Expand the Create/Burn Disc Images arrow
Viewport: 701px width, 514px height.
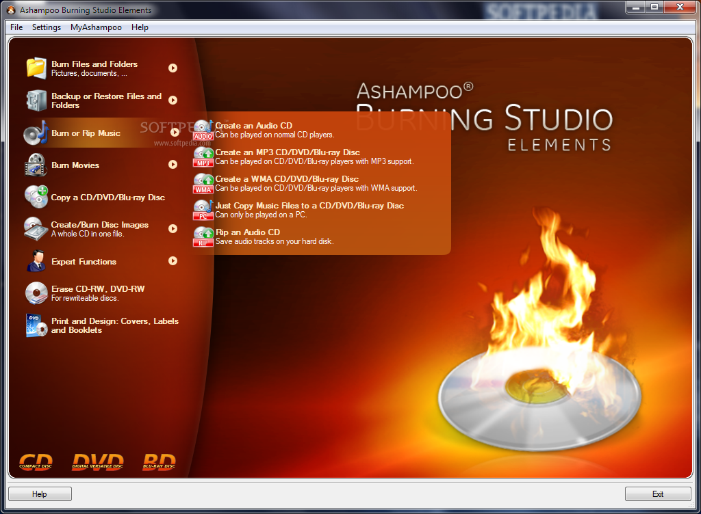(173, 228)
